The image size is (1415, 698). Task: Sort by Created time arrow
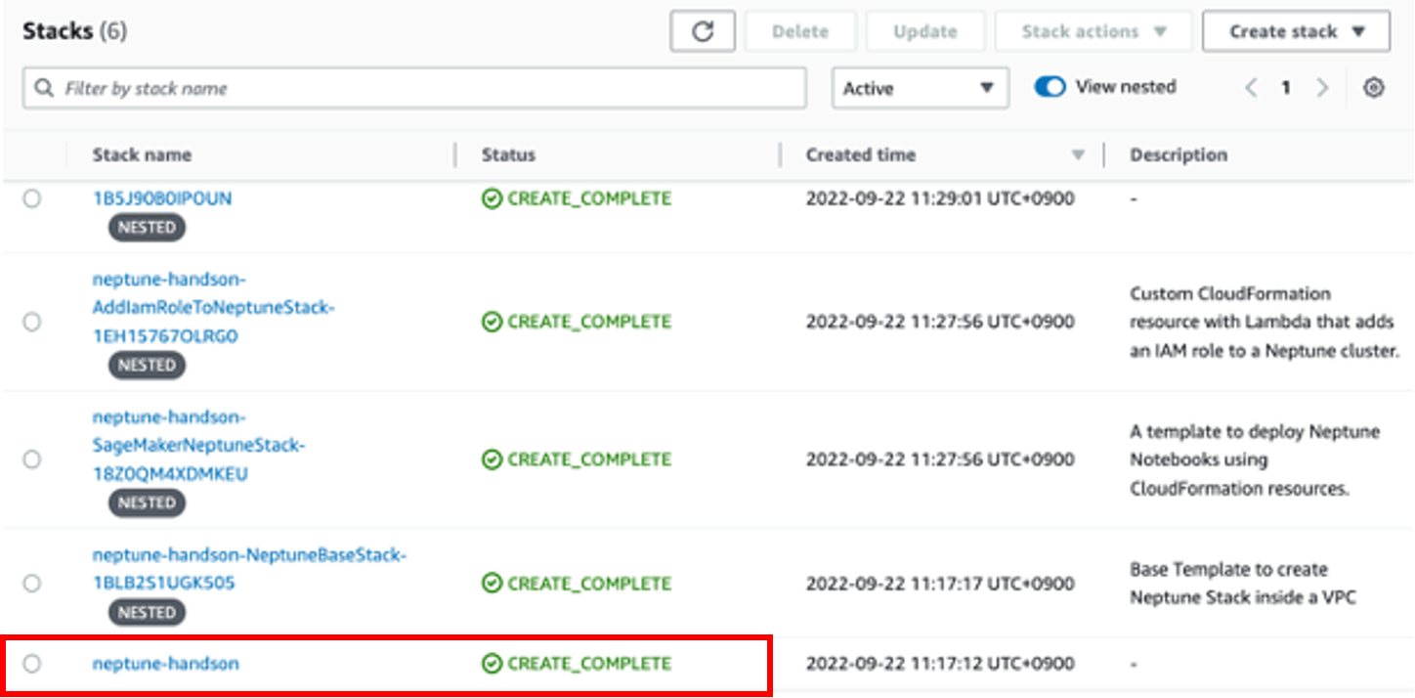[x=1078, y=155]
